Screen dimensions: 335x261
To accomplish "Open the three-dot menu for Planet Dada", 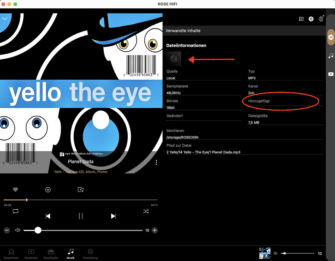I will click(156, 162).
